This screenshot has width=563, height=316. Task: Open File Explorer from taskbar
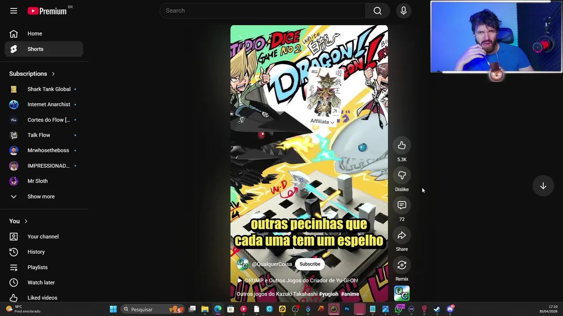(205, 309)
